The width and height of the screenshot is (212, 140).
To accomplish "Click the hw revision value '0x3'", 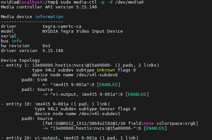I will coord(46,46).
